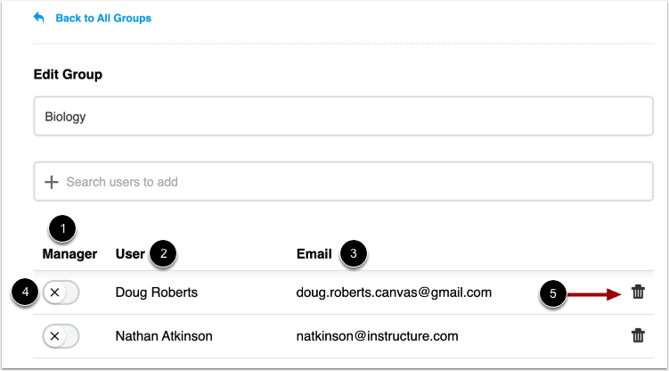Viewport: 669px width, 371px height.
Task: Remove Nathan Atkinson using trash icon
Action: (638, 335)
